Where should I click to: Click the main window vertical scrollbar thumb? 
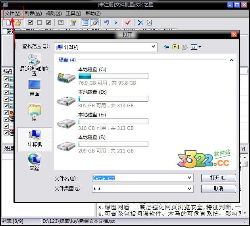[244, 164]
